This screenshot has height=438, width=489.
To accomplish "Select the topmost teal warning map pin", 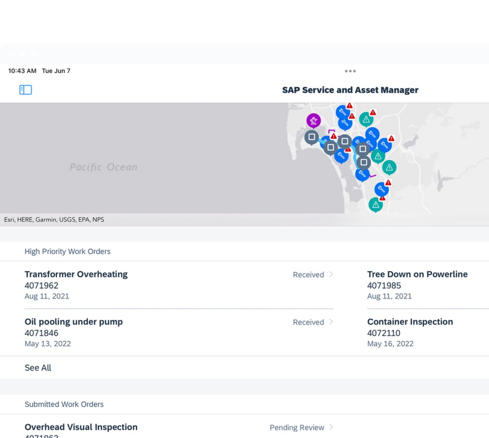I will pos(366,119).
